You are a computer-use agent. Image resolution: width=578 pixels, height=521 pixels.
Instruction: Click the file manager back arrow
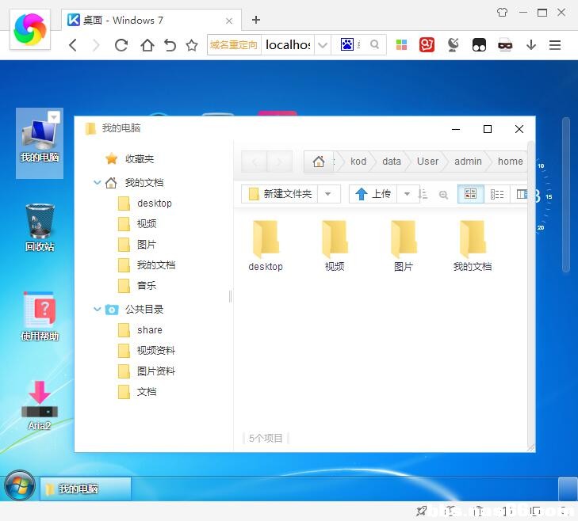[255, 162]
